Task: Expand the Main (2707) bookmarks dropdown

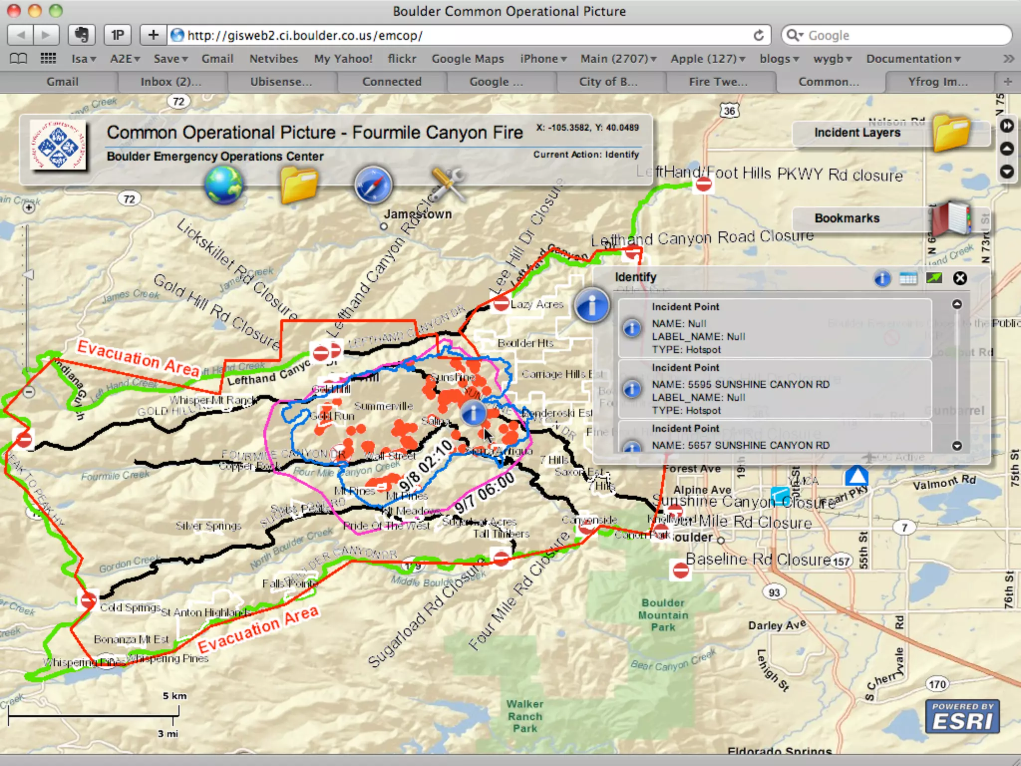Action: [618, 59]
